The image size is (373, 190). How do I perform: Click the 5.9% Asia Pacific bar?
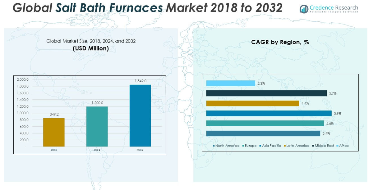point(269,113)
